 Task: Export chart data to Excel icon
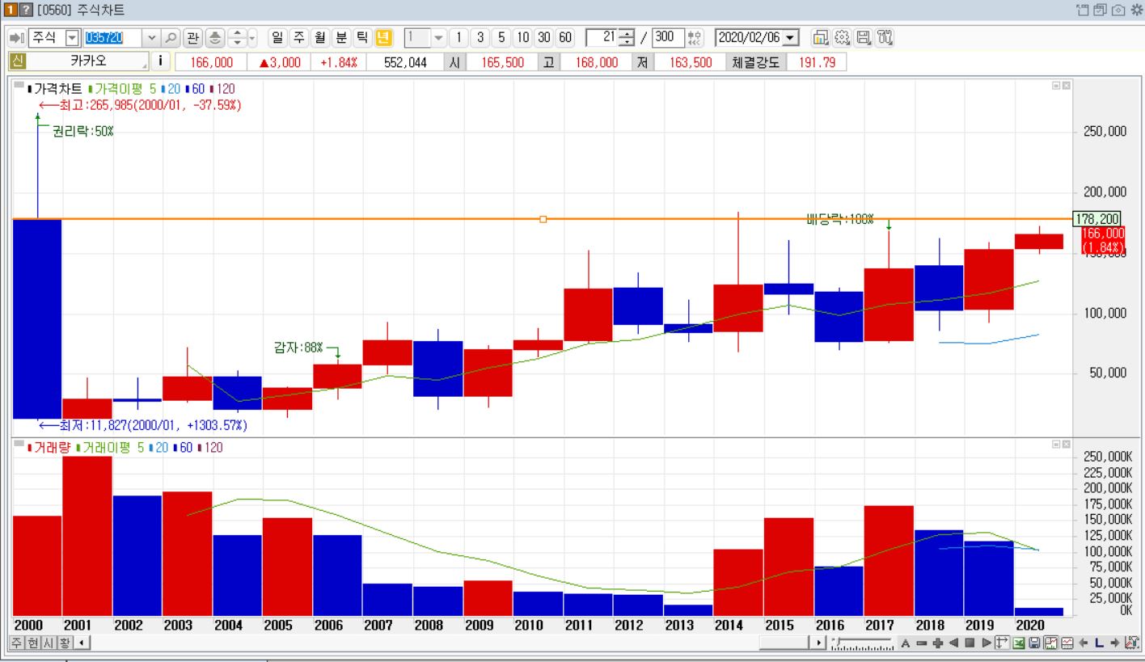point(1019,643)
